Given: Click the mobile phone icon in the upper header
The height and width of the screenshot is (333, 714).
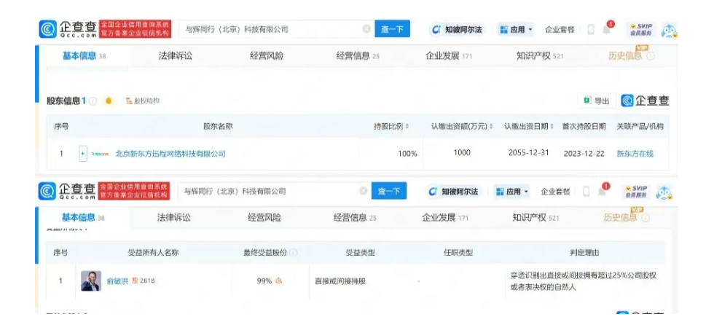Looking at the screenshot, I should [x=591, y=30].
